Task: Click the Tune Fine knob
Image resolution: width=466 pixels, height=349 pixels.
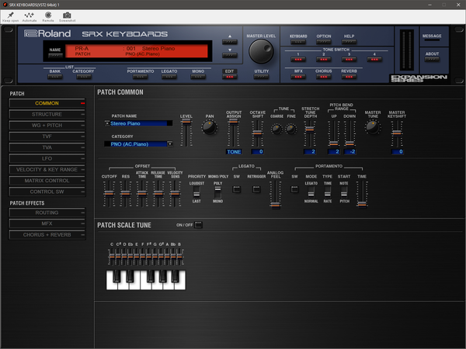Action: coord(291,129)
